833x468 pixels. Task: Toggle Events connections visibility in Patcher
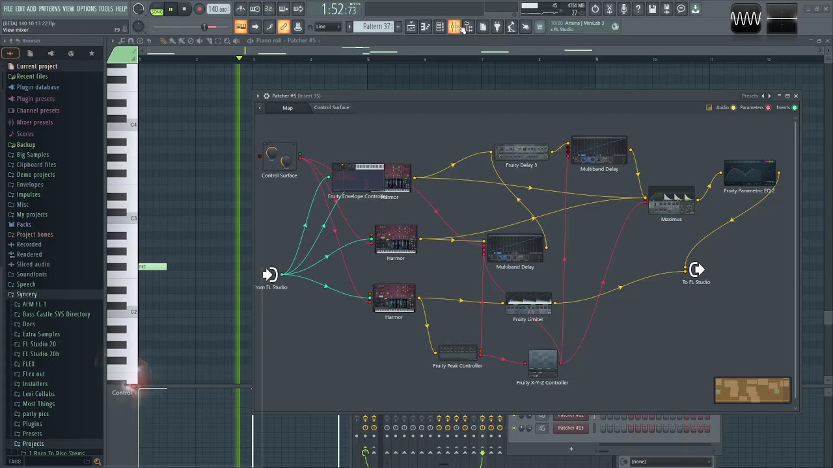pyautogui.click(x=794, y=108)
